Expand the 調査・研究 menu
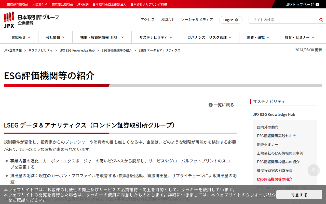The width and height of the screenshot is (326, 204). [x=258, y=37]
